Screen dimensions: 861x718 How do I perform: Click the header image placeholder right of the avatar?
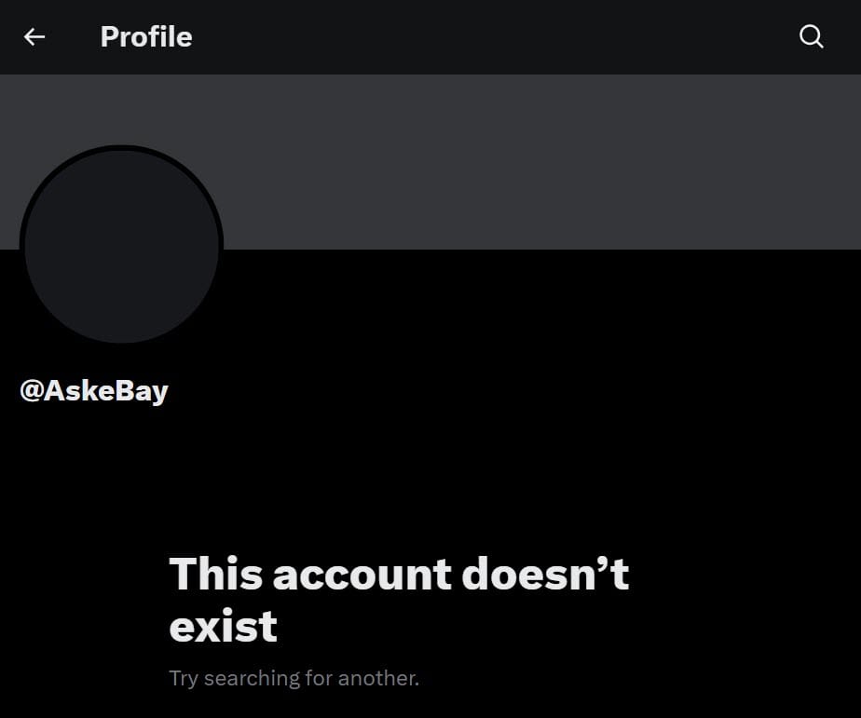pos(539,161)
